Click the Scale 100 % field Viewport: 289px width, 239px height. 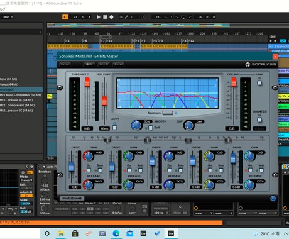coord(26,203)
